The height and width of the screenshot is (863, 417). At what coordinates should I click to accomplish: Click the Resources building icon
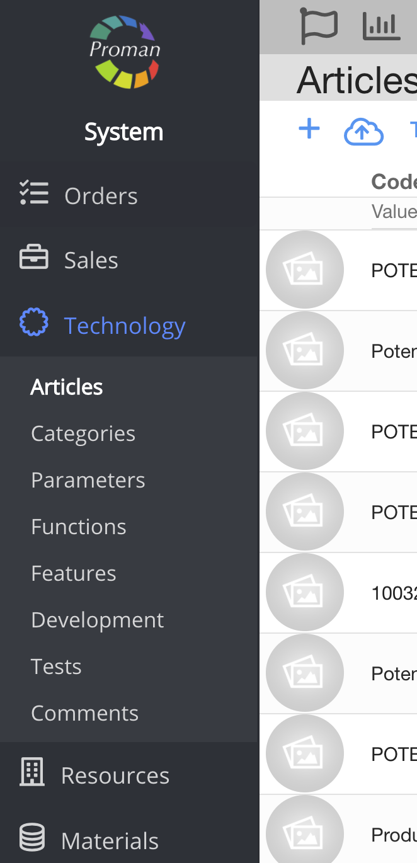pos(32,772)
